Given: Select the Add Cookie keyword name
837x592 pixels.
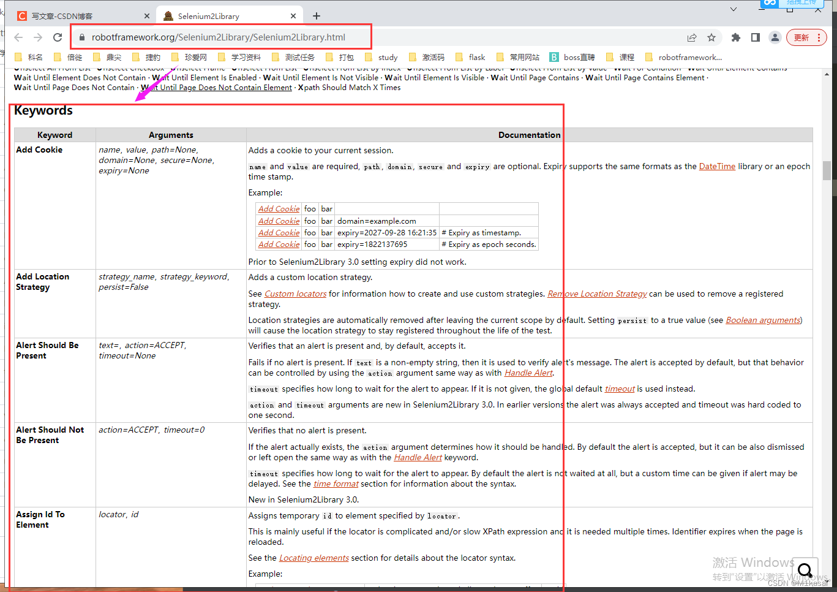Looking at the screenshot, I should (39, 150).
